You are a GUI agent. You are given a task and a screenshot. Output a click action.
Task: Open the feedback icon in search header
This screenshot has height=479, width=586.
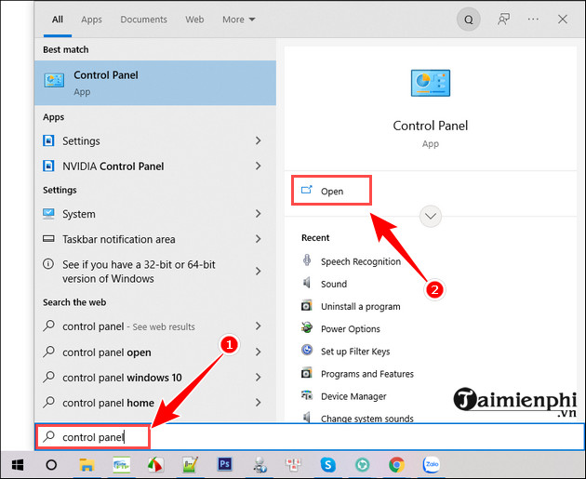pyautogui.click(x=504, y=19)
